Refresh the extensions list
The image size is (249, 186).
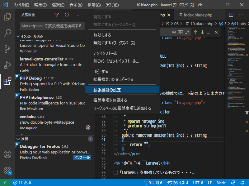click(67, 15)
